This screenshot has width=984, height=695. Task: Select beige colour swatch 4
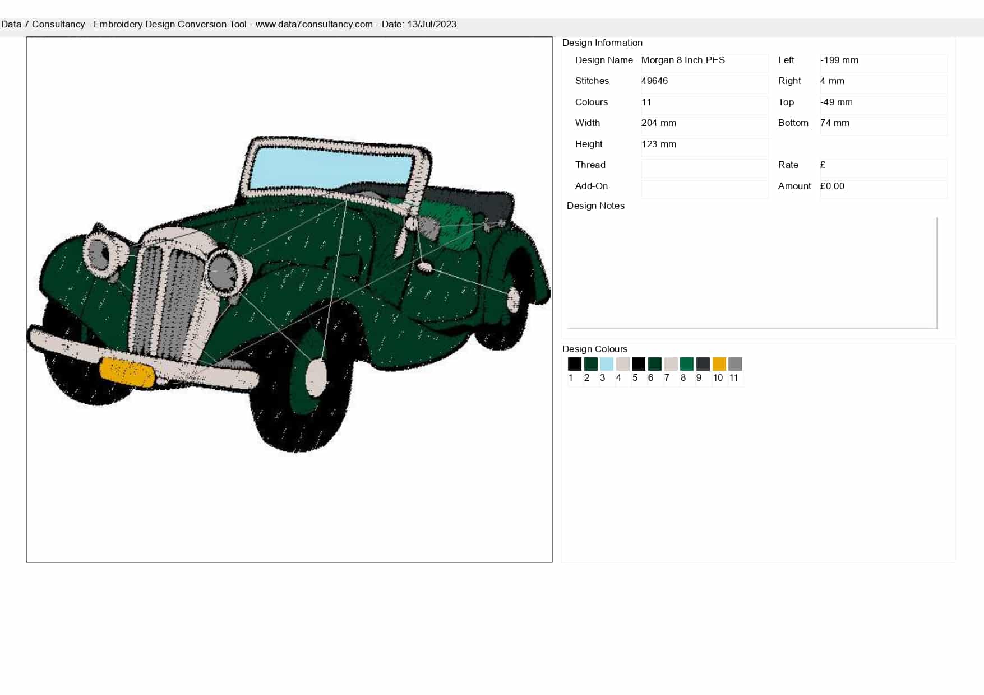[x=622, y=364]
